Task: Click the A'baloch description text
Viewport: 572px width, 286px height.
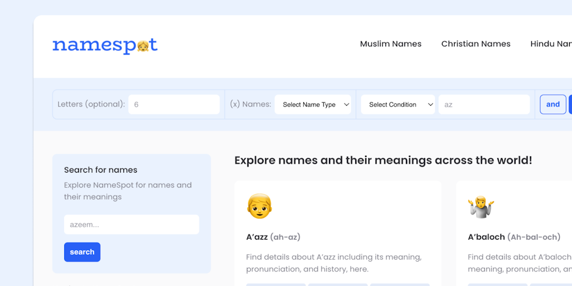Action: pos(519,263)
